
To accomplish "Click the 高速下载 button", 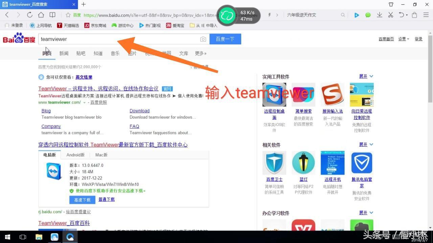I will [x=82, y=200].
